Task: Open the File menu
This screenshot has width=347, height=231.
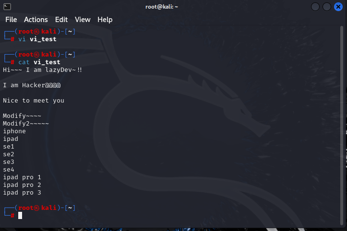Action: click(x=11, y=20)
